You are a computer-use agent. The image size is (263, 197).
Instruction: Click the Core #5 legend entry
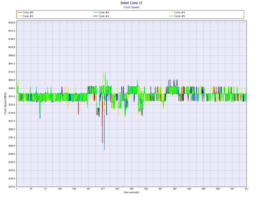[x=177, y=16]
